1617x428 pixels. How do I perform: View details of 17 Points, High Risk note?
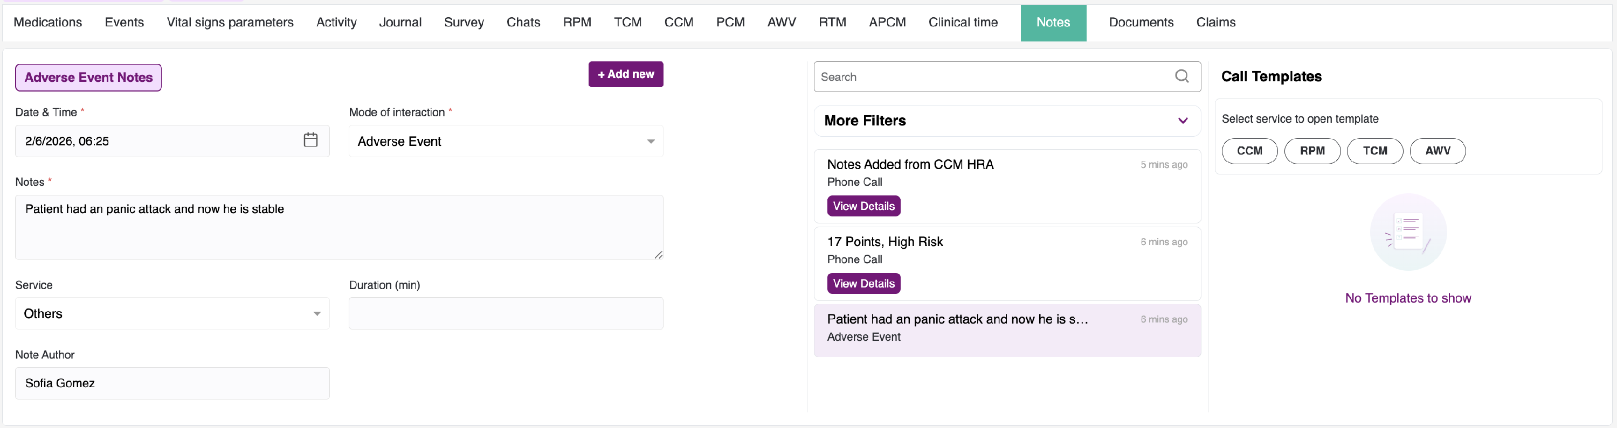863,283
